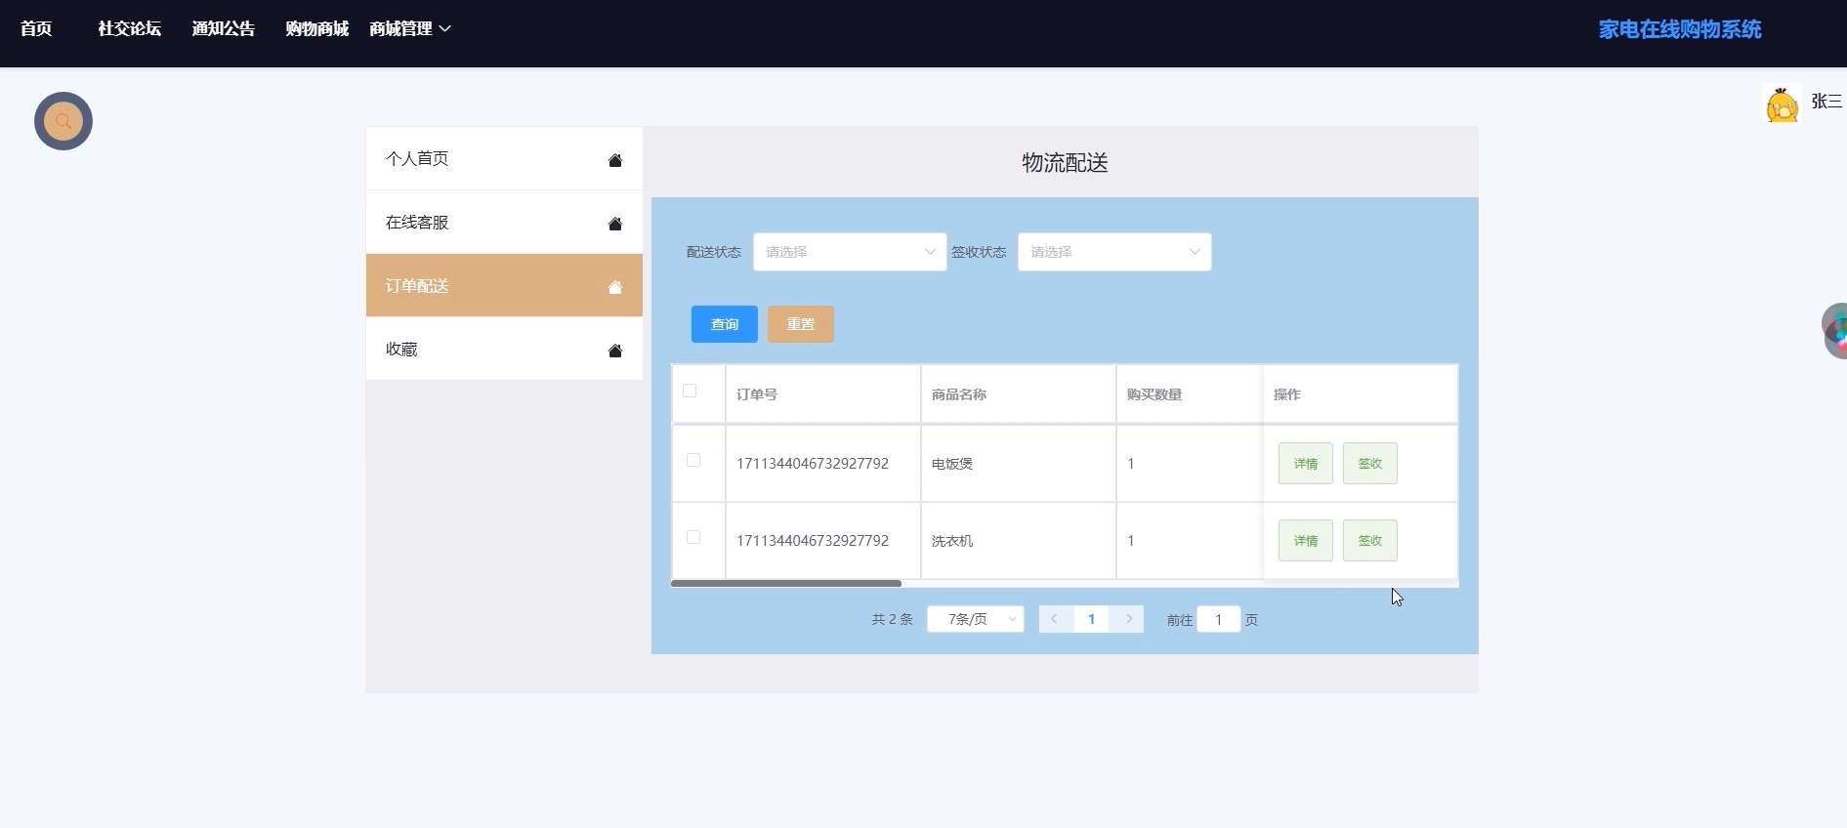Click the colorful floating icon at right edge
This screenshot has height=828, width=1847.
click(x=1836, y=331)
